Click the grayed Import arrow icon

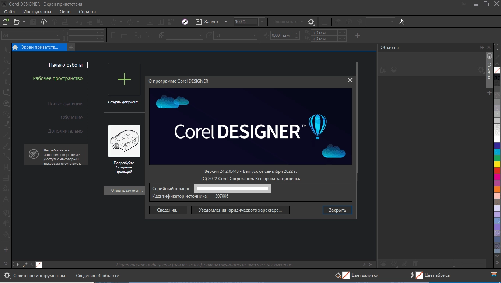150,22
